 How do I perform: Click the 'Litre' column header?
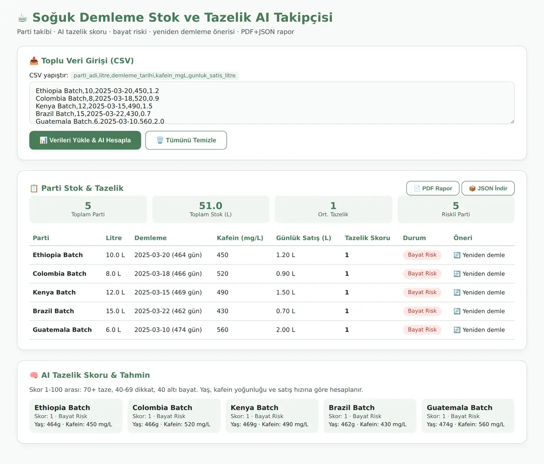[x=114, y=238]
